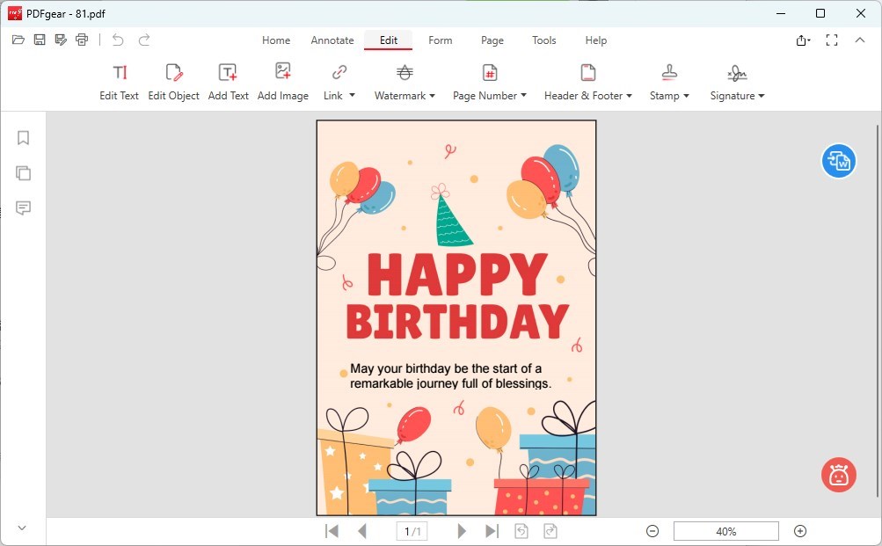
Task: Open the Comments panel
Action: [x=23, y=207]
